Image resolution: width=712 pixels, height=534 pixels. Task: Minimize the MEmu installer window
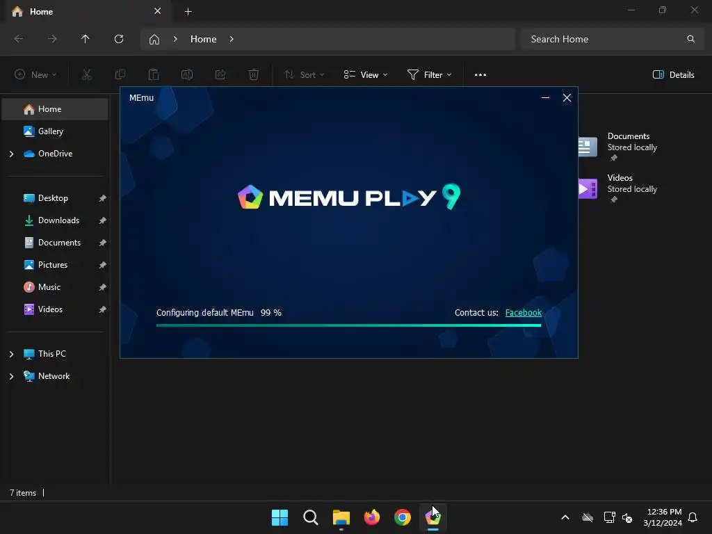tap(545, 97)
